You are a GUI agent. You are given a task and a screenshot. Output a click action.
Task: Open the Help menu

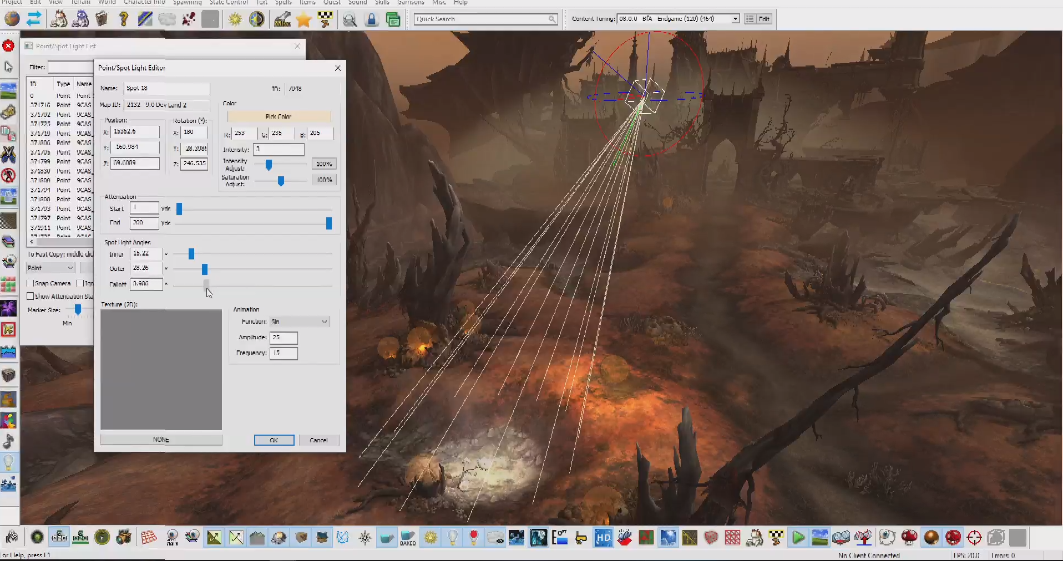pos(461,2)
